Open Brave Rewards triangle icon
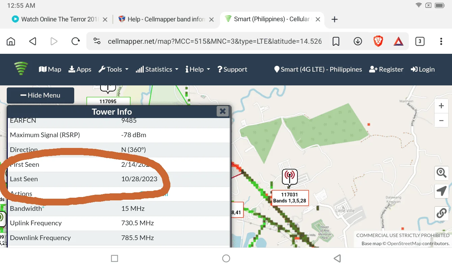The image size is (452, 269). point(399,41)
